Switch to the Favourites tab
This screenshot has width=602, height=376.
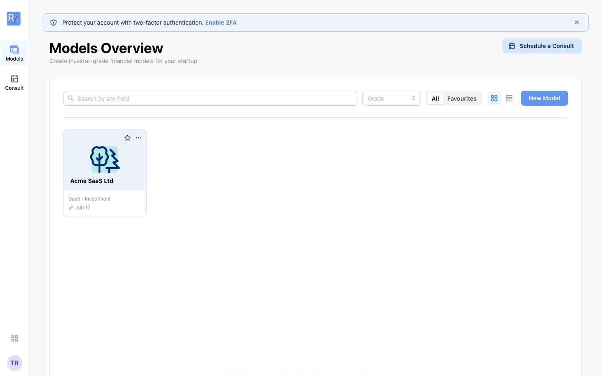click(x=462, y=98)
